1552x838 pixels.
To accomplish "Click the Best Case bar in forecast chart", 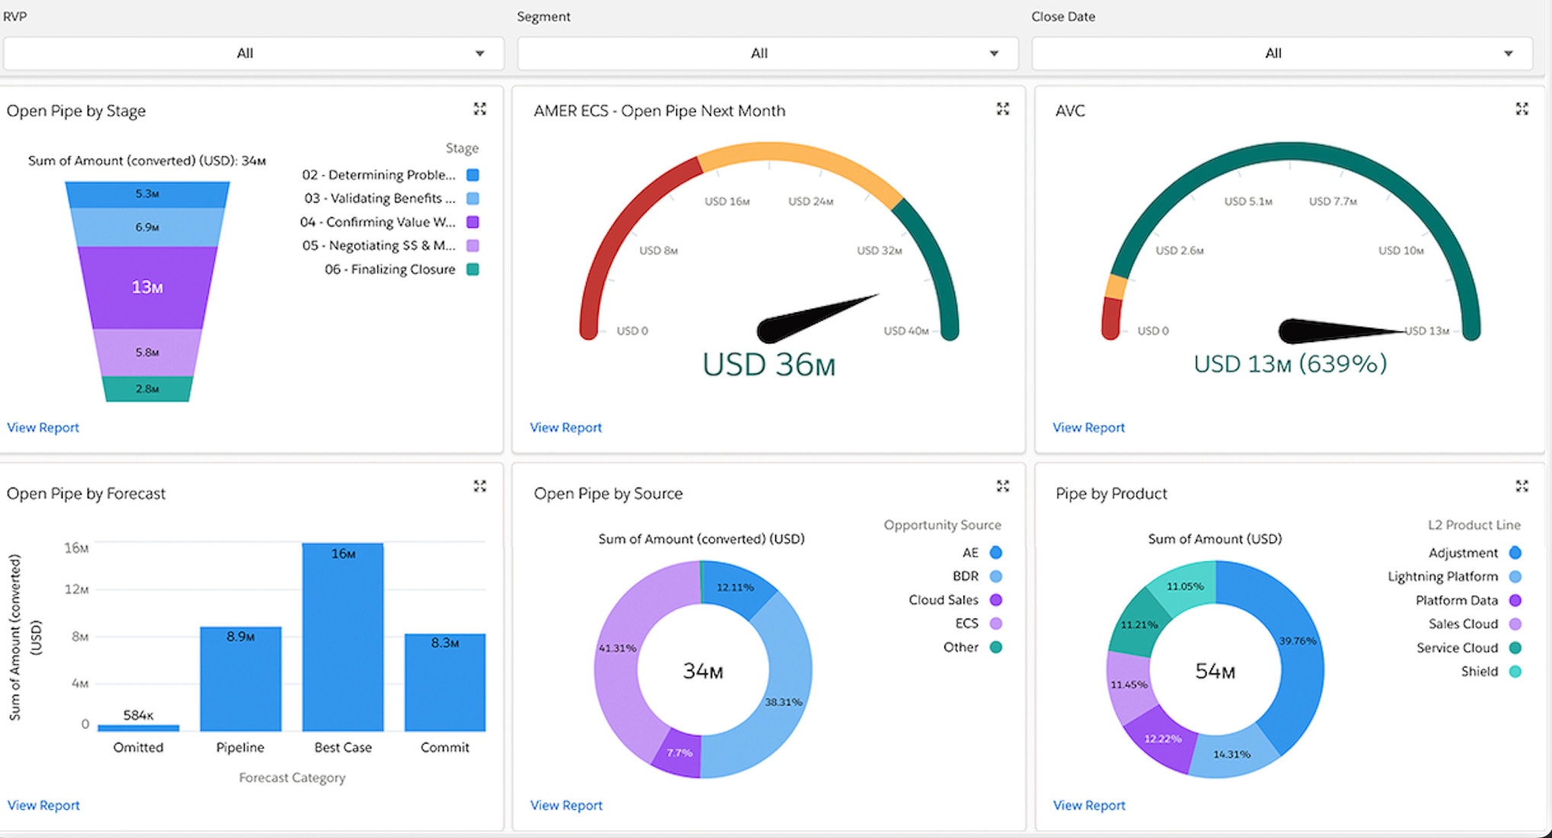I will [x=342, y=640].
